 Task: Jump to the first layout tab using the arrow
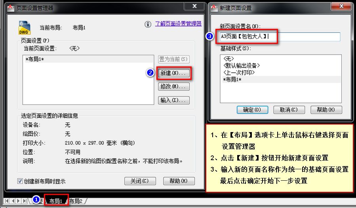coord(7,201)
